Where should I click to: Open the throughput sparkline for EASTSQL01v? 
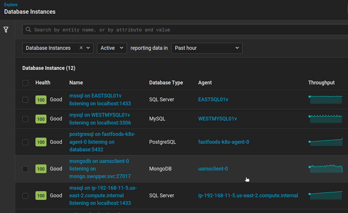(x=326, y=99)
